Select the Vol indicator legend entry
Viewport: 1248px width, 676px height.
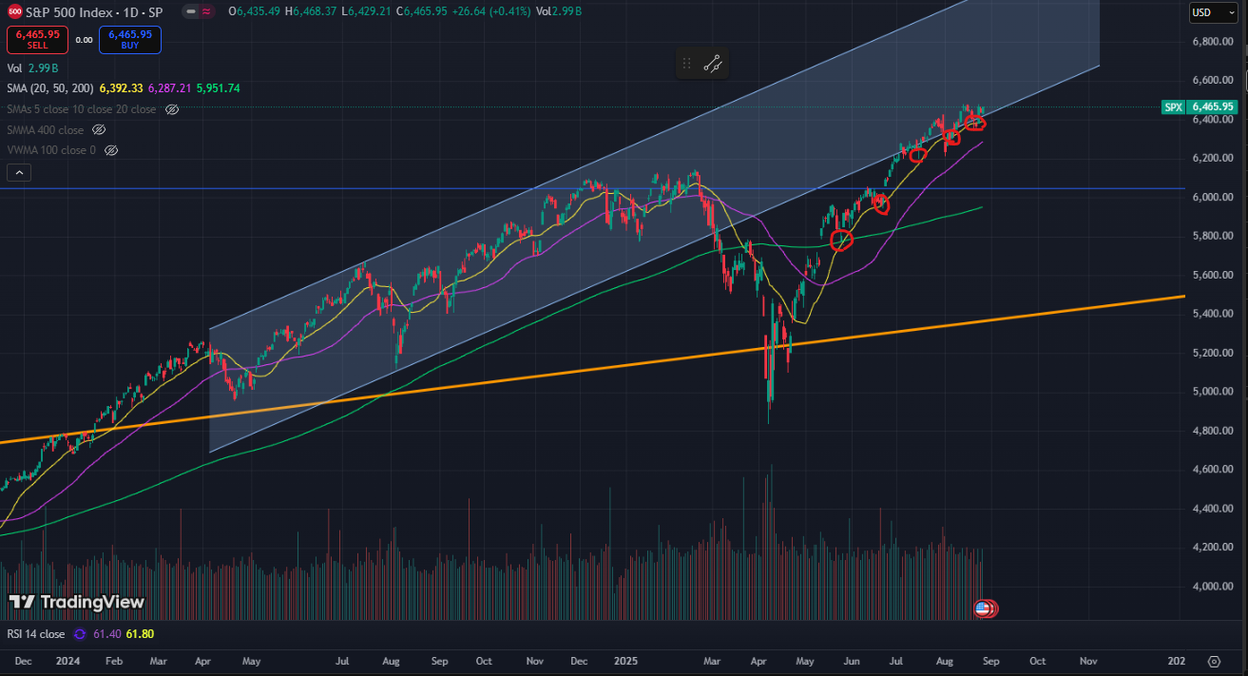point(14,68)
